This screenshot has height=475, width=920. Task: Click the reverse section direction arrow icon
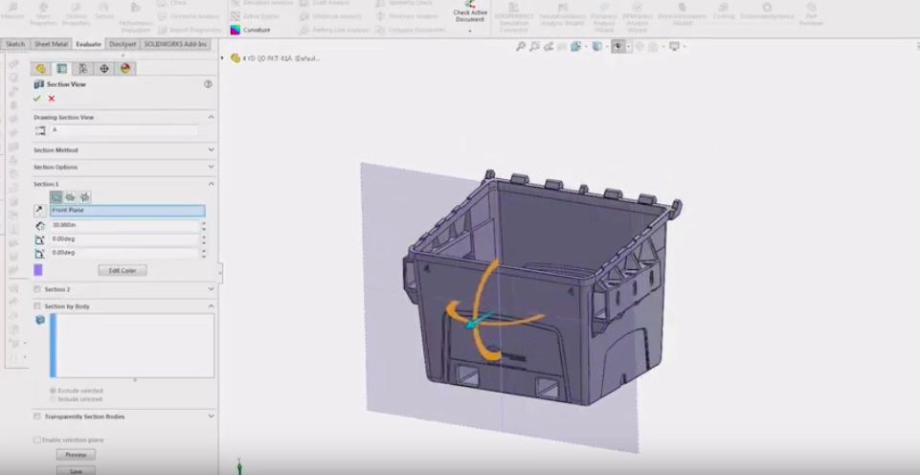tap(39, 211)
